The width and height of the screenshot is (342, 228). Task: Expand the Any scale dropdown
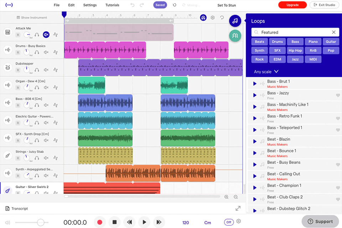(x=266, y=72)
